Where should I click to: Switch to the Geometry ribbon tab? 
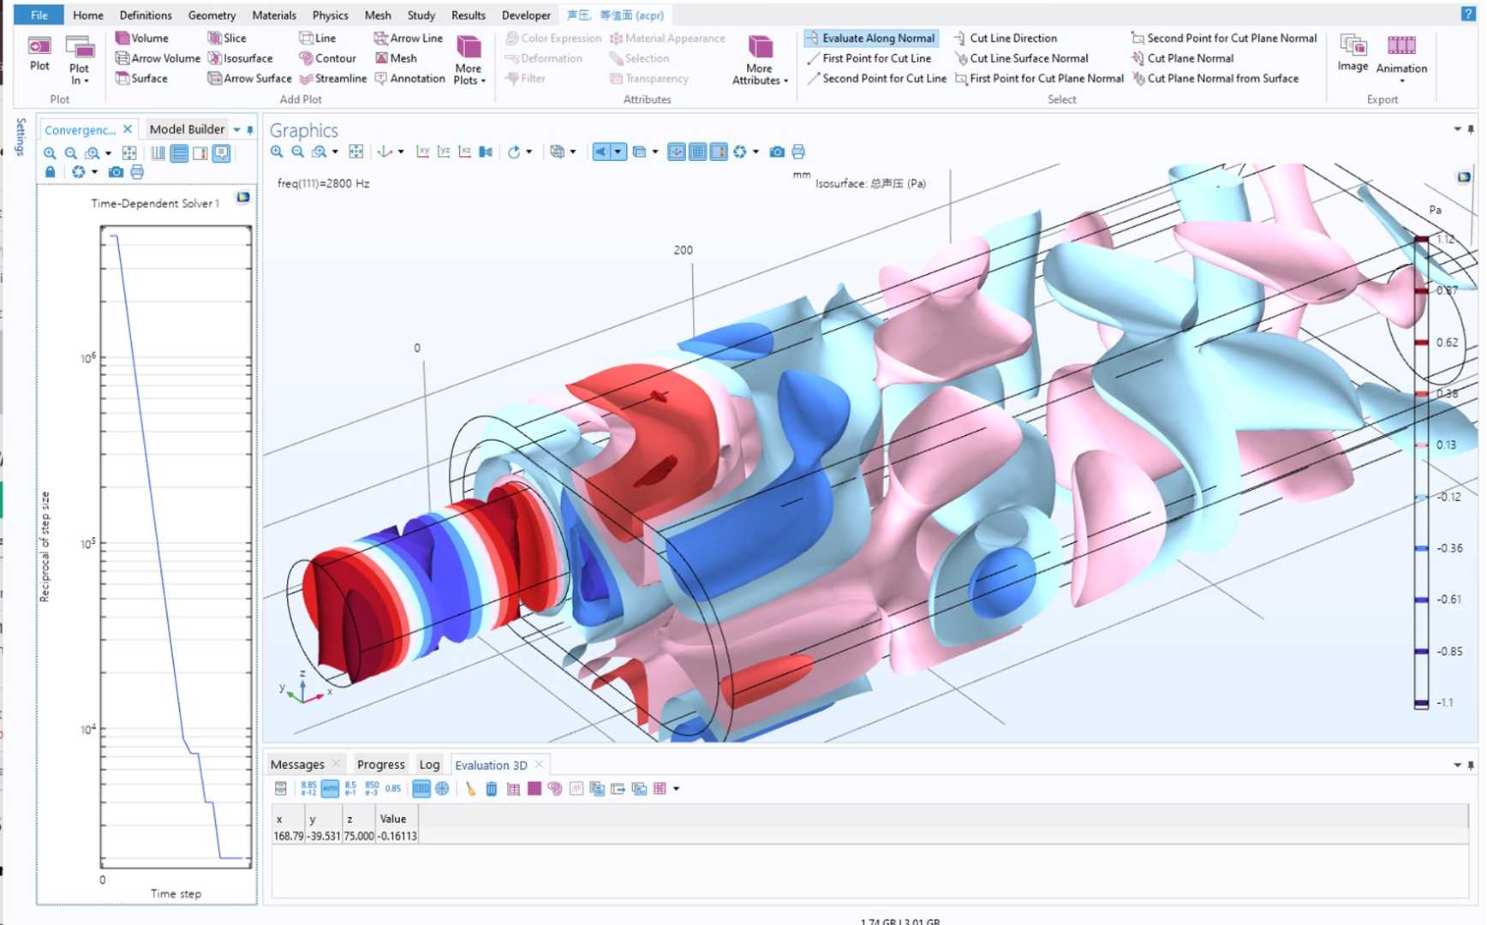[212, 15]
